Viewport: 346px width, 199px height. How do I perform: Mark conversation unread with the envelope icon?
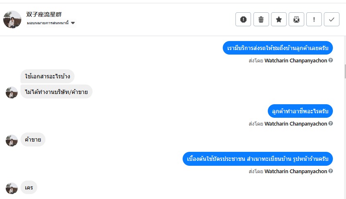[x=296, y=19]
